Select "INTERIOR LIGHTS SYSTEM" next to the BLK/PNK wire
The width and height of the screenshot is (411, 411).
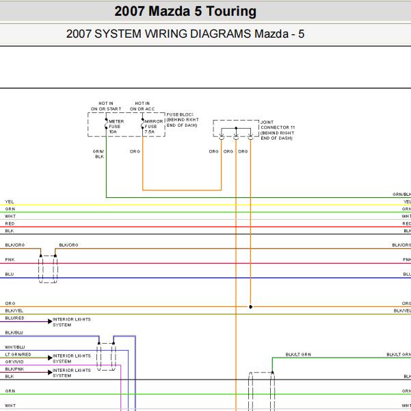click(x=72, y=373)
